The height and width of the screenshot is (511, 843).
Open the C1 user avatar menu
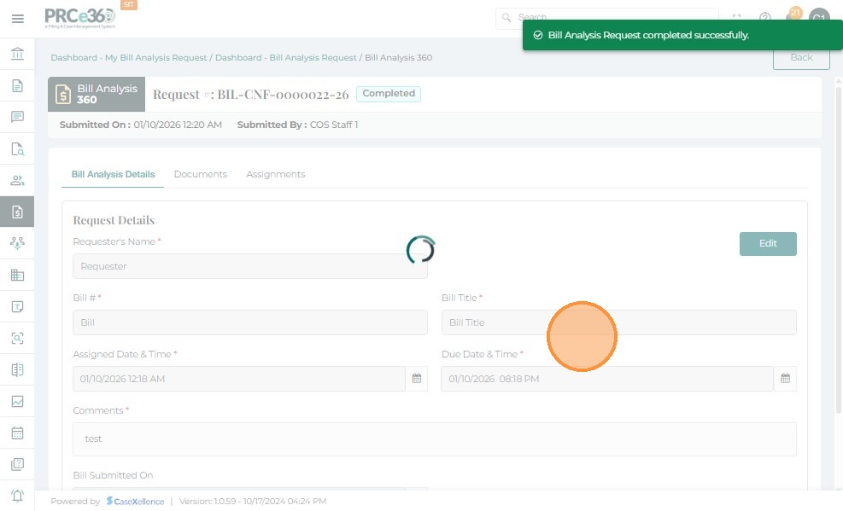819,17
